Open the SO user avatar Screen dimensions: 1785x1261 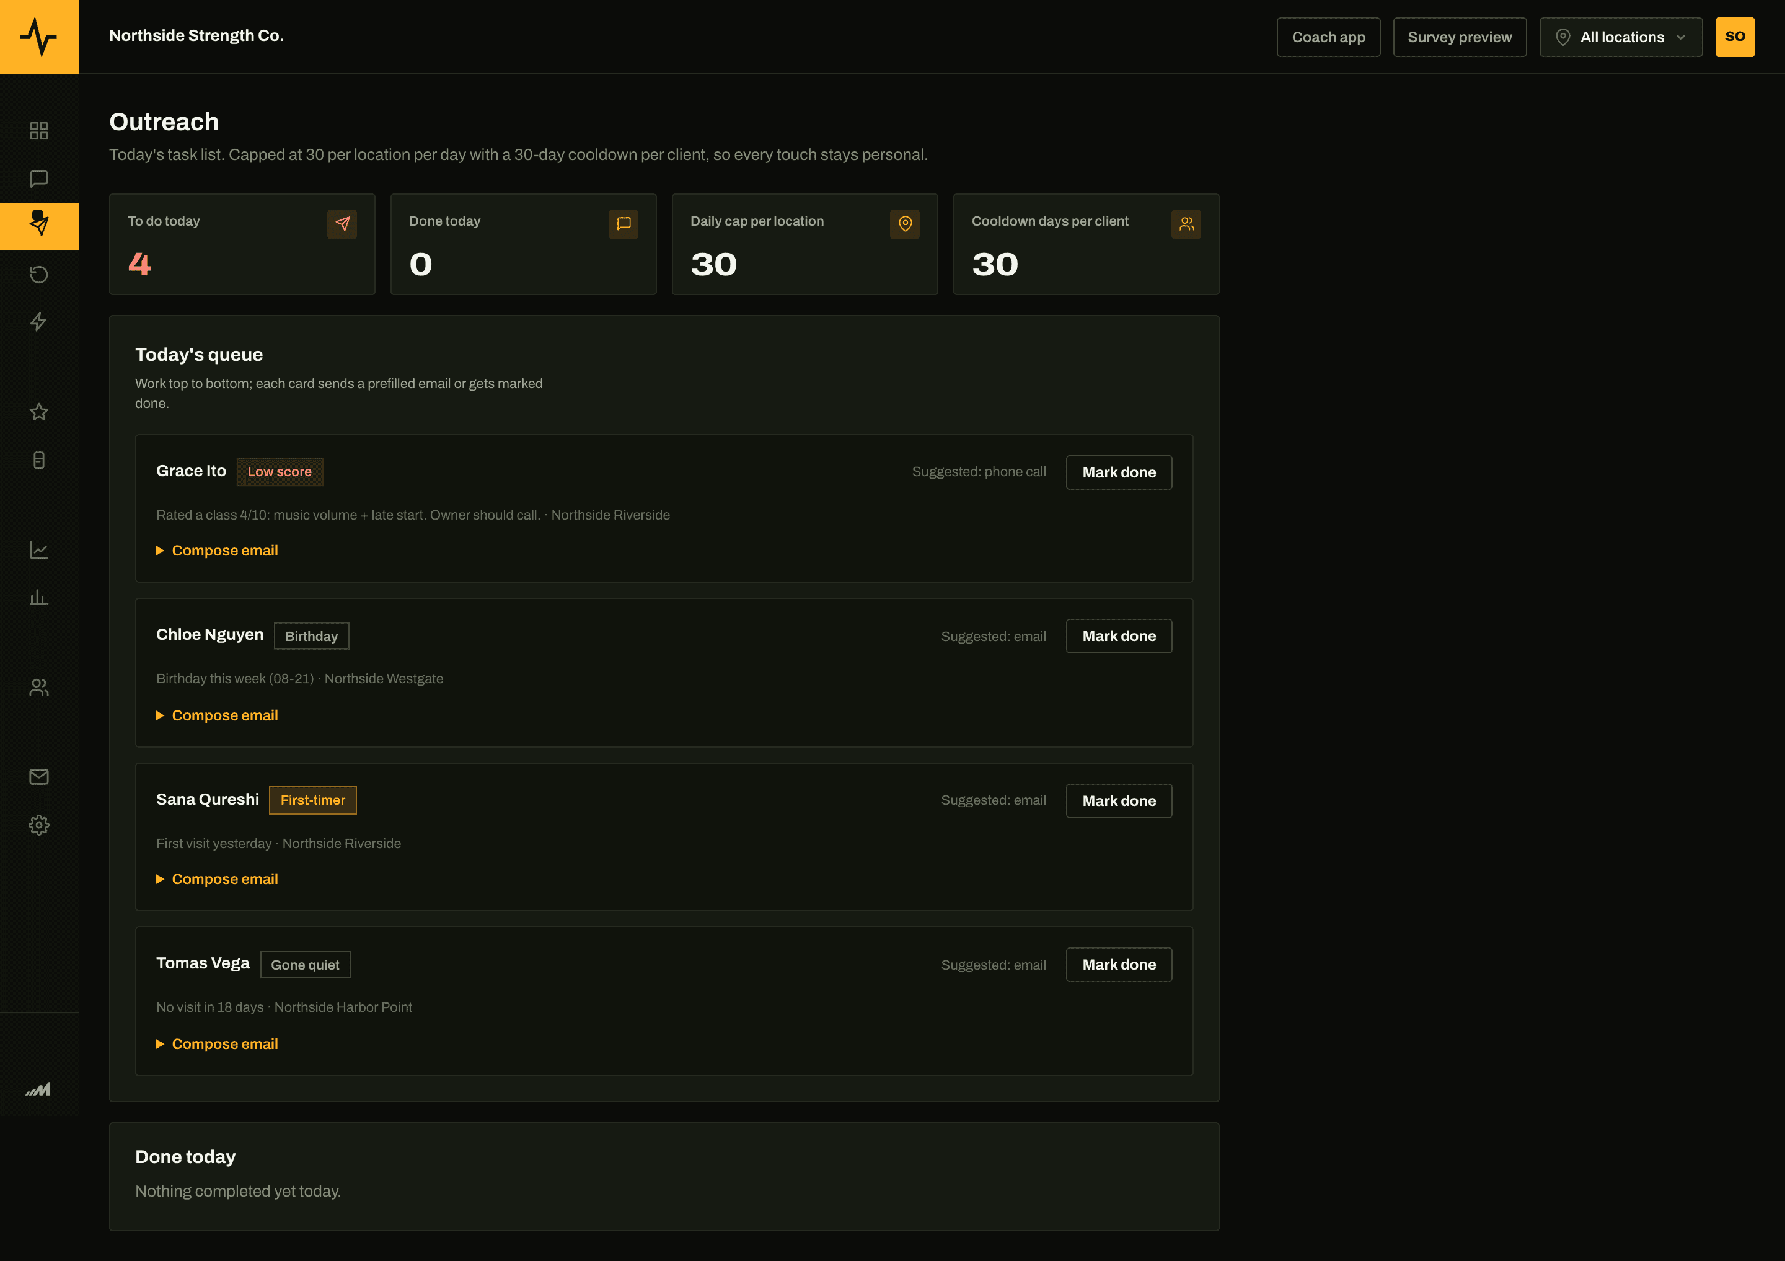click(1734, 37)
